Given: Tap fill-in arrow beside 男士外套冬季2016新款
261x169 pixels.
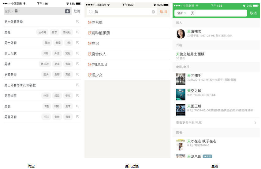Looking at the screenshot, I should [77, 85].
